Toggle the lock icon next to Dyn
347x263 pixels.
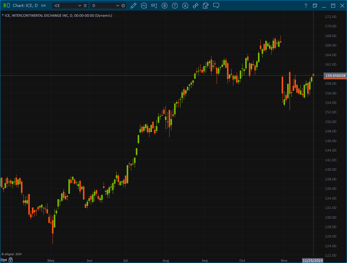(11, 260)
